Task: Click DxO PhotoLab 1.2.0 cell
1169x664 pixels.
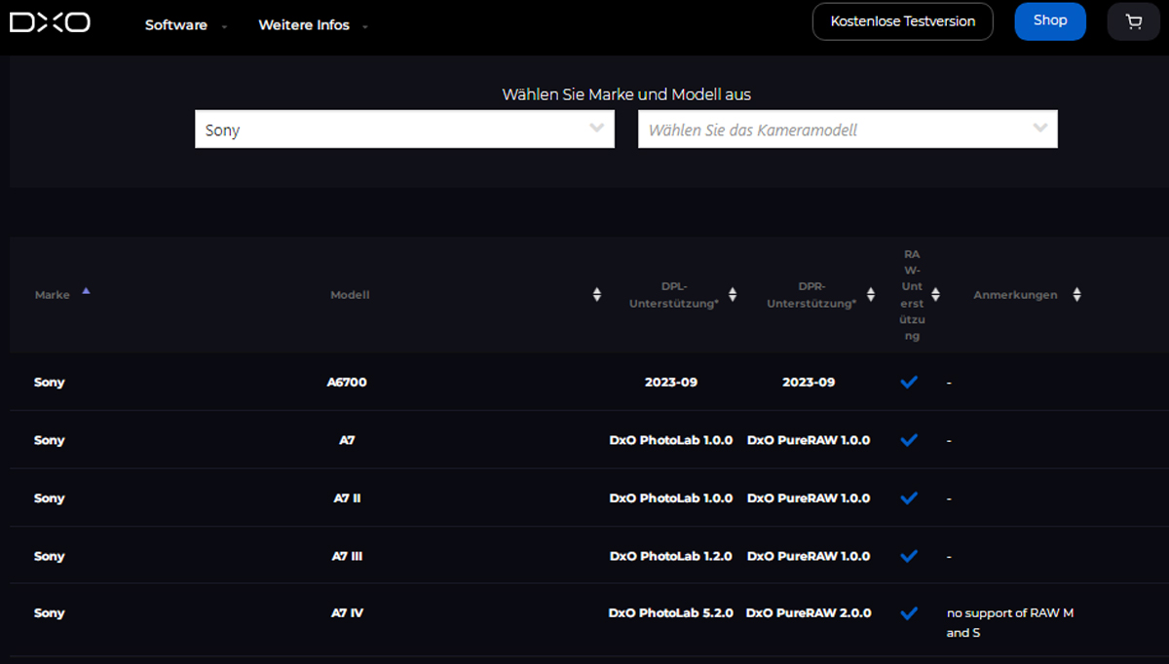Action: tap(671, 556)
